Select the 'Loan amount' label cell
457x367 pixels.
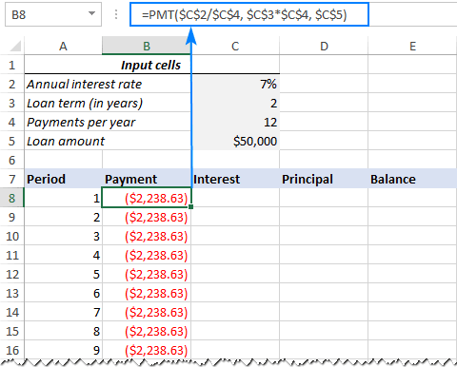click(108, 141)
